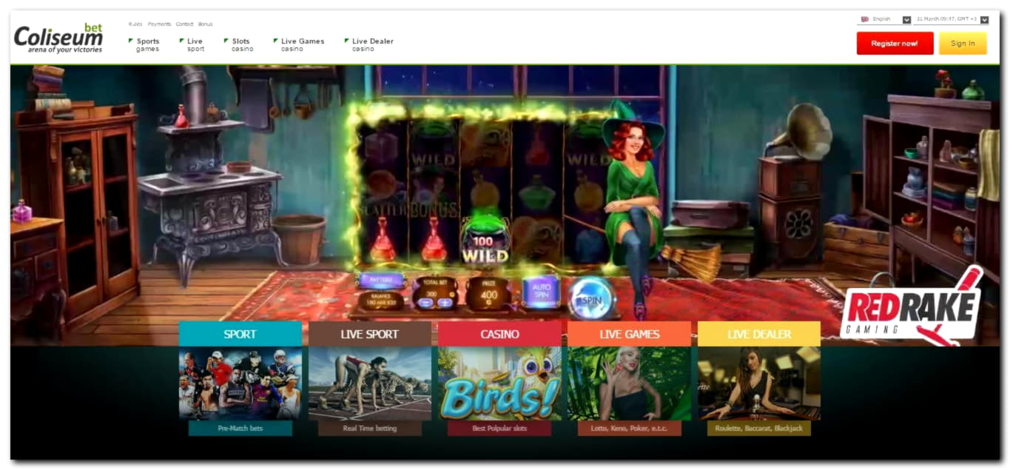The image size is (1010, 470).
Task: Click the green arrow beside Sports games
Action: pyautogui.click(x=131, y=41)
